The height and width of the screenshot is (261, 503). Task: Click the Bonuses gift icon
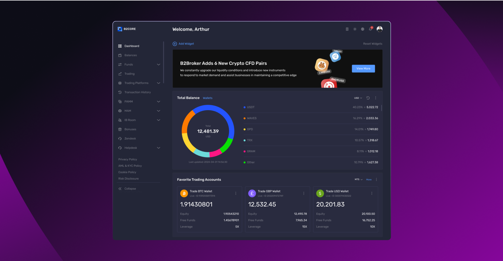point(120,129)
